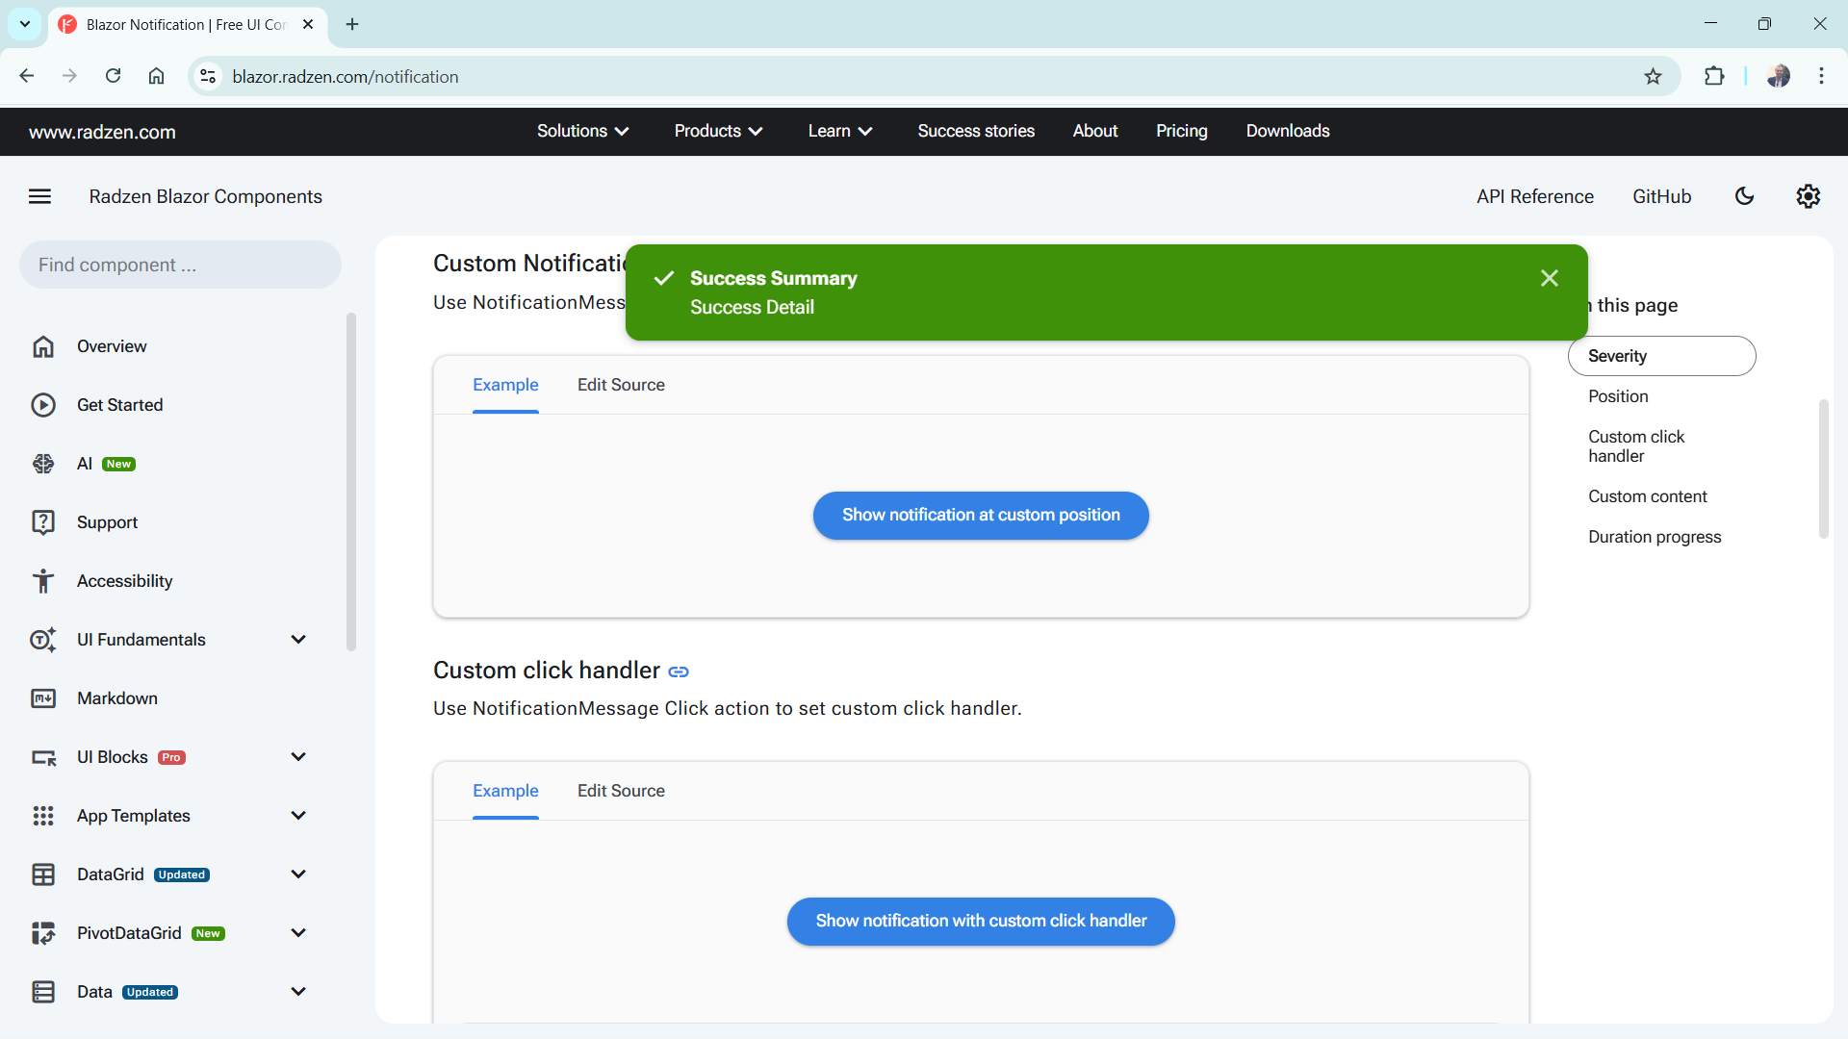Click the Overview home icon in sidebar
1848x1039 pixels.
[43, 346]
